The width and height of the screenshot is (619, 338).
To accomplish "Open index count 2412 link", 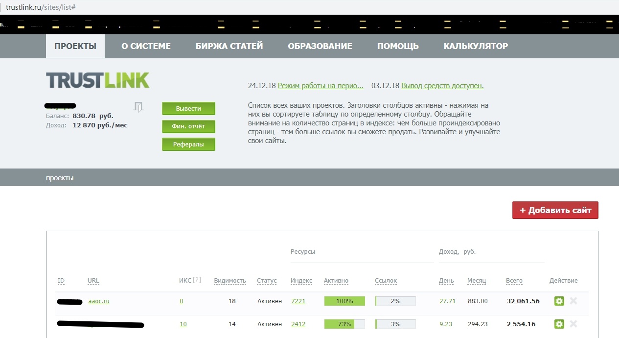I will point(298,324).
